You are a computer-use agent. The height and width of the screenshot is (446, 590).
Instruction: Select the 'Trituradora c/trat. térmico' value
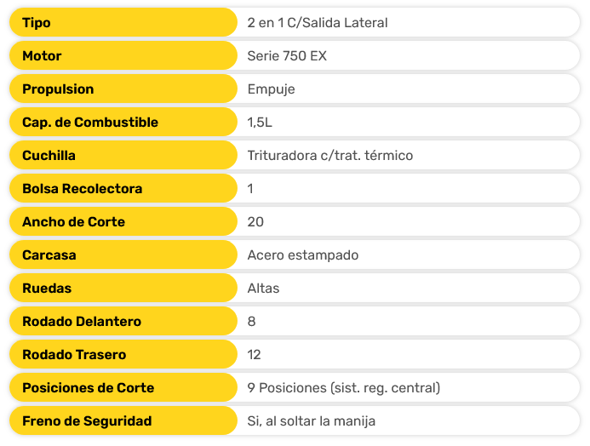point(329,156)
